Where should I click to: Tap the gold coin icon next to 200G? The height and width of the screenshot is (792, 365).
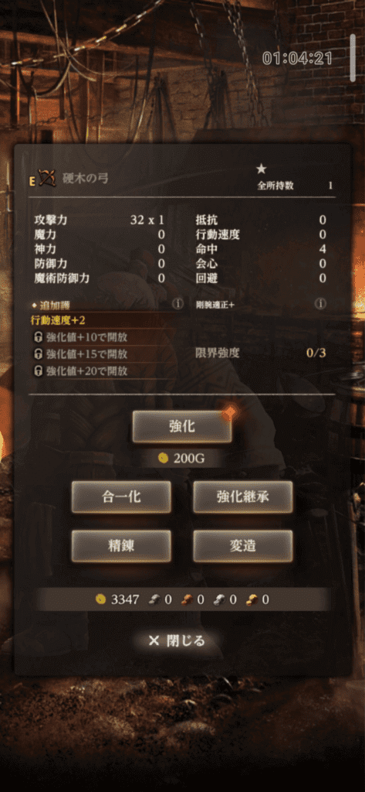click(x=162, y=458)
